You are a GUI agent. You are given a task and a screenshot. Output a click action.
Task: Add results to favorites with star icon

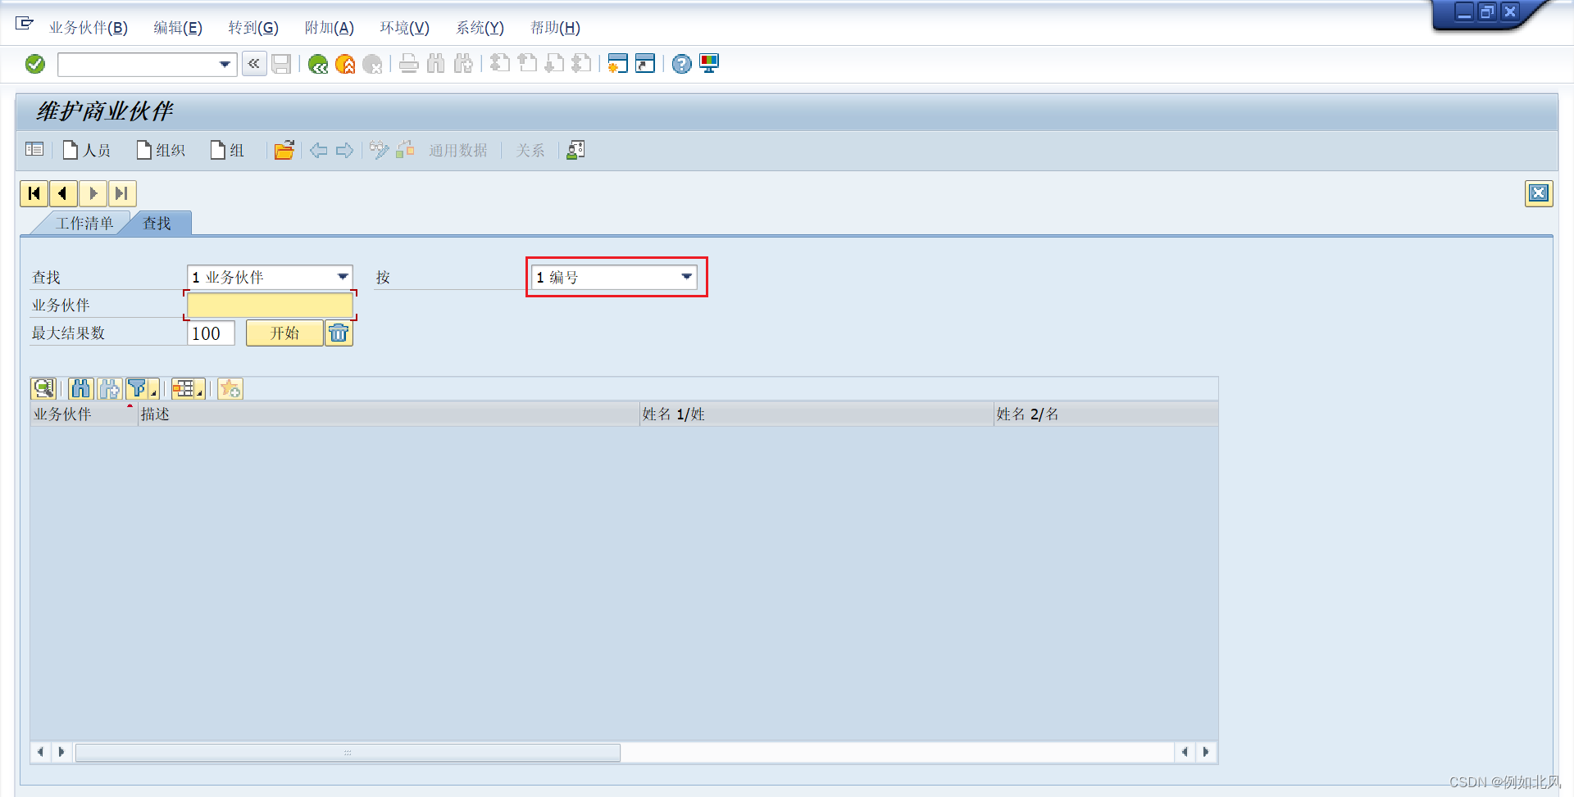click(230, 388)
